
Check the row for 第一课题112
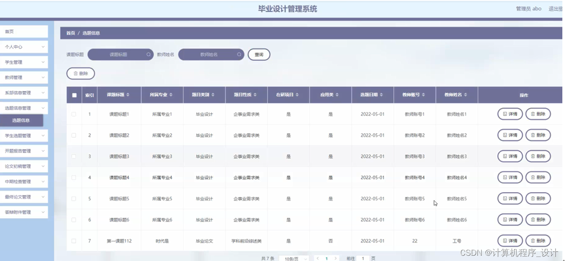74,241
